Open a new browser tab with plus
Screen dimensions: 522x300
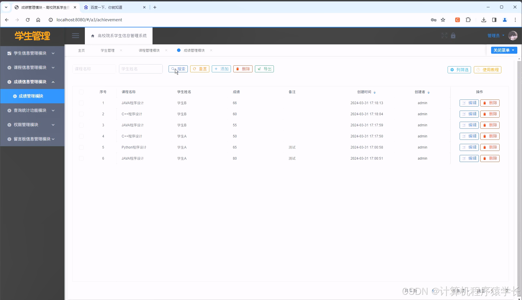155,7
